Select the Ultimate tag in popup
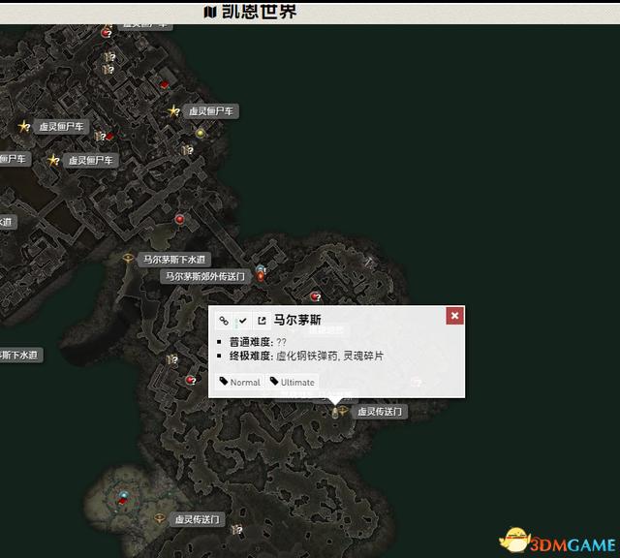Viewport: 620px width, 558px height. tap(293, 382)
